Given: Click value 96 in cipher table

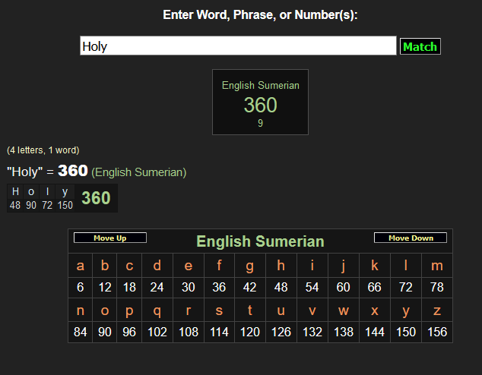Looking at the screenshot, I should [129, 332].
